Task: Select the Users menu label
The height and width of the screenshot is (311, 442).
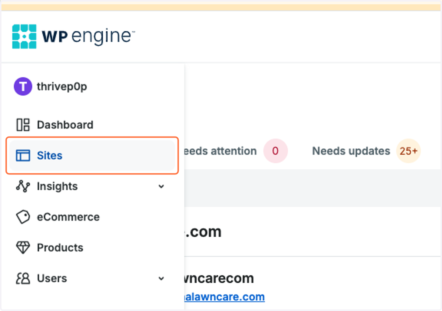Action: (x=52, y=278)
